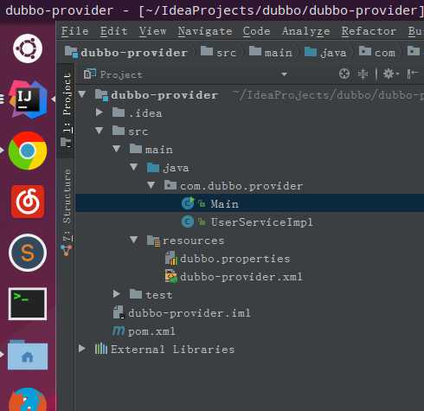Click the com.dubbo.provider package icon
424x411 pixels.
point(170,185)
